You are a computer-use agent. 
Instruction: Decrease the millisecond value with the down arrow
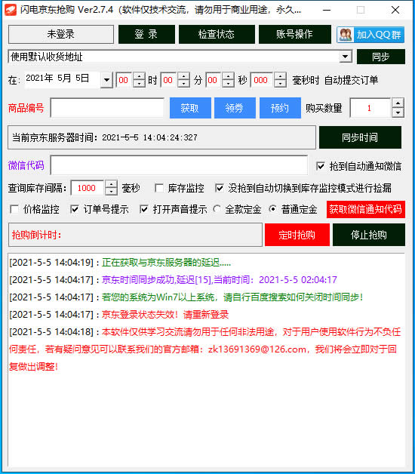(x=281, y=84)
